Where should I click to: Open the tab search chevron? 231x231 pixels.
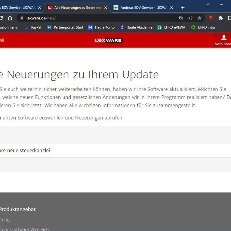coord(208,5)
